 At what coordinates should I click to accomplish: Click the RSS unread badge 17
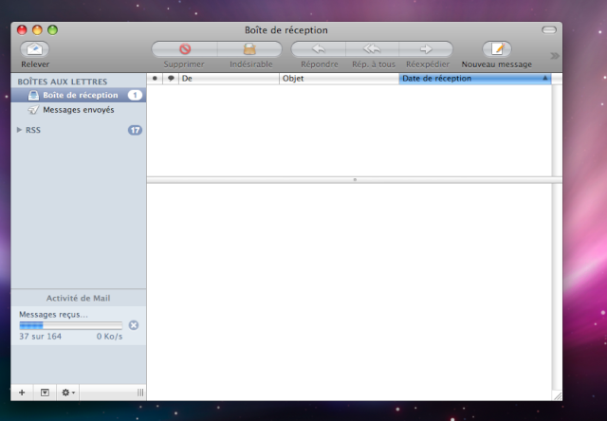(x=135, y=130)
